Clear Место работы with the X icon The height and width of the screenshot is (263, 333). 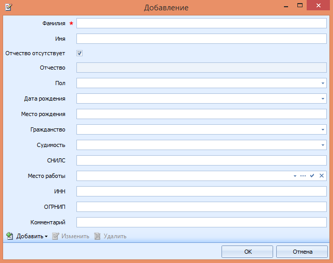point(322,176)
